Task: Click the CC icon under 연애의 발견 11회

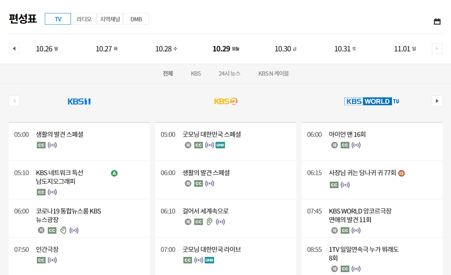Action: pos(345,230)
